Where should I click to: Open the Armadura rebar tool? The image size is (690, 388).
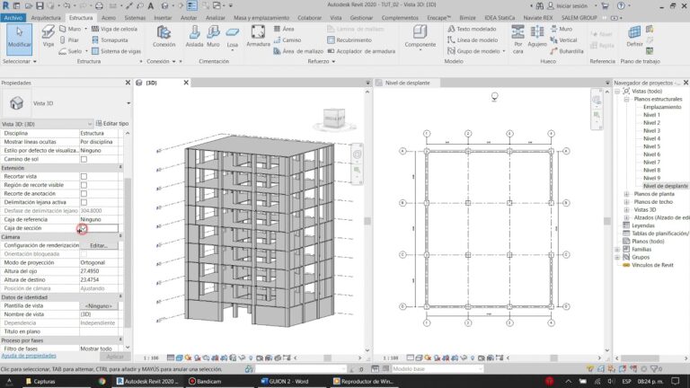pos(258,36)
